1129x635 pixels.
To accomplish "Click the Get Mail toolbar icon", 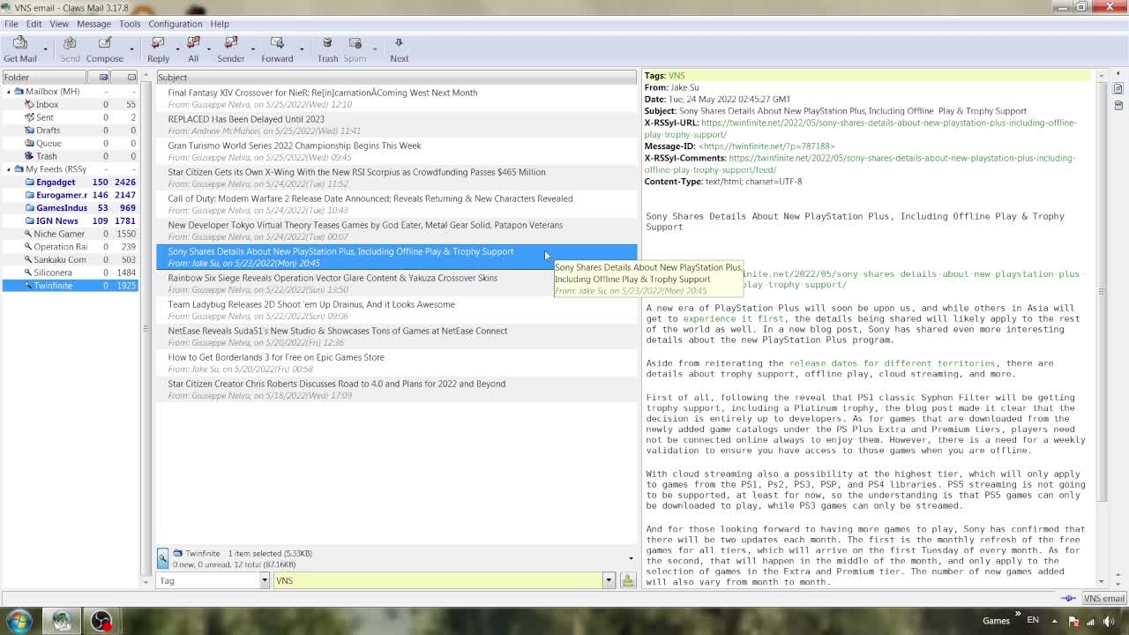I will pyautogui.click(x=20, y=43).
